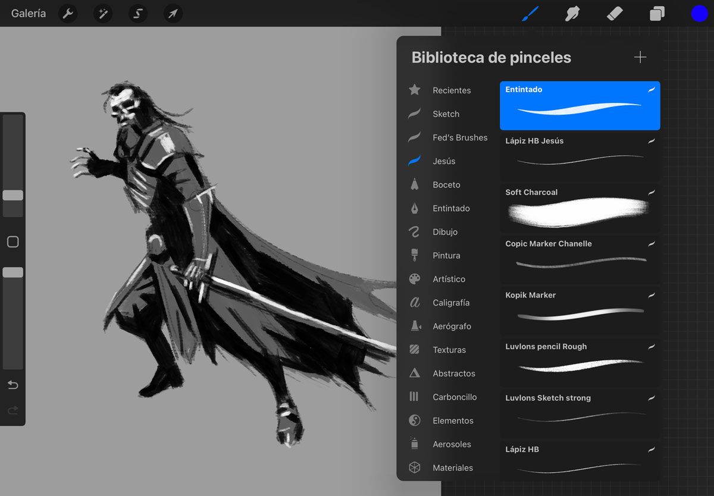Click the yin-yang icon beside Elementos

[x=415, y=420]
